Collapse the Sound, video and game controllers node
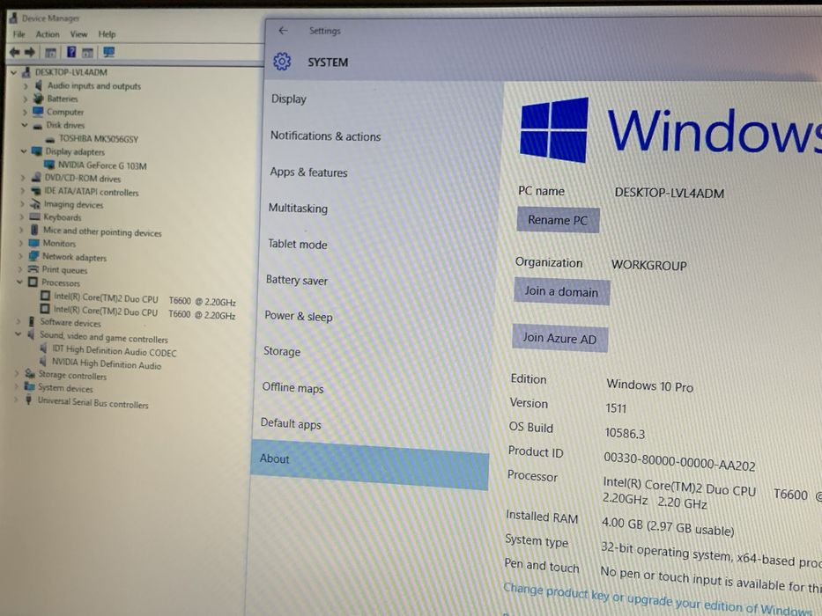The image size is (822, 616). point(19,334)
